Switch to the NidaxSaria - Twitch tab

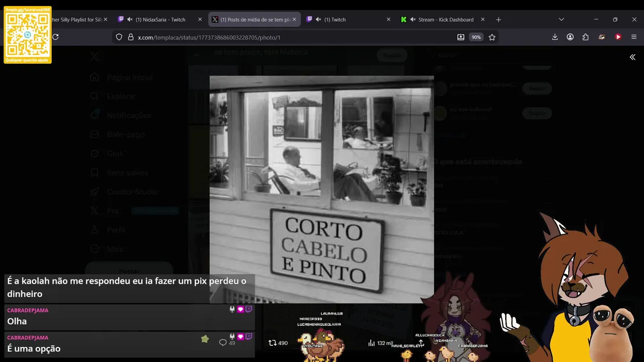(x=160, y=20)
